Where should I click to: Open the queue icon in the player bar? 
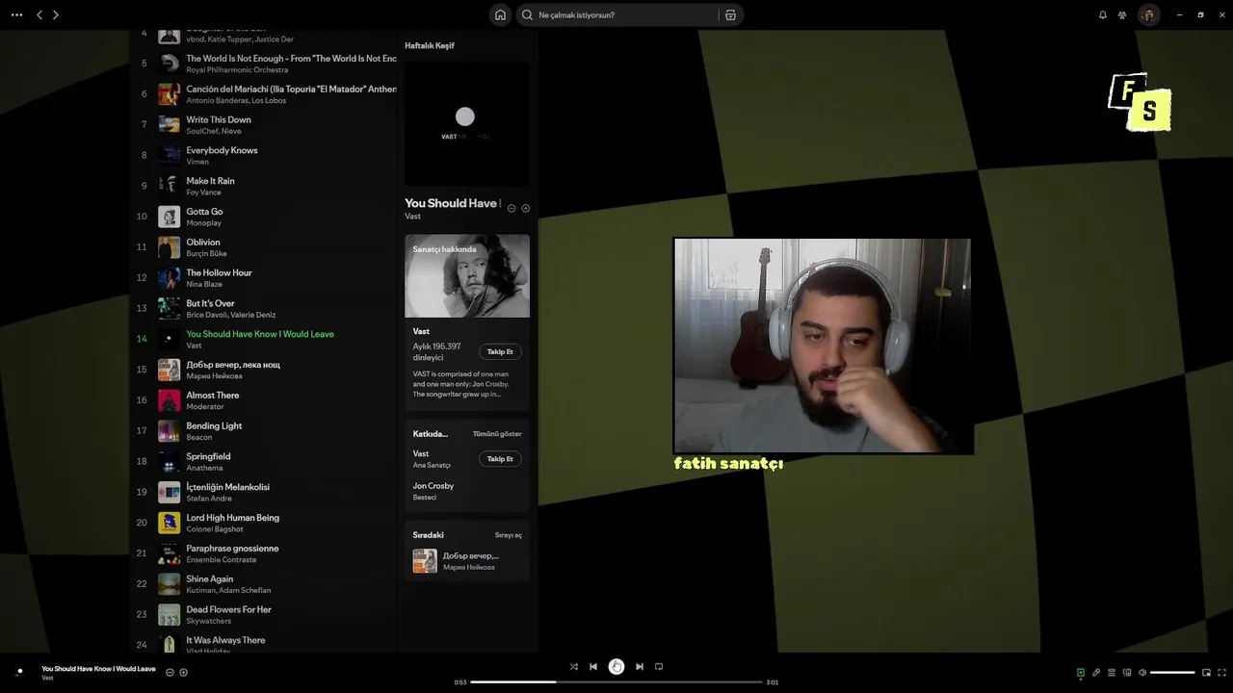coord(1112,673)
